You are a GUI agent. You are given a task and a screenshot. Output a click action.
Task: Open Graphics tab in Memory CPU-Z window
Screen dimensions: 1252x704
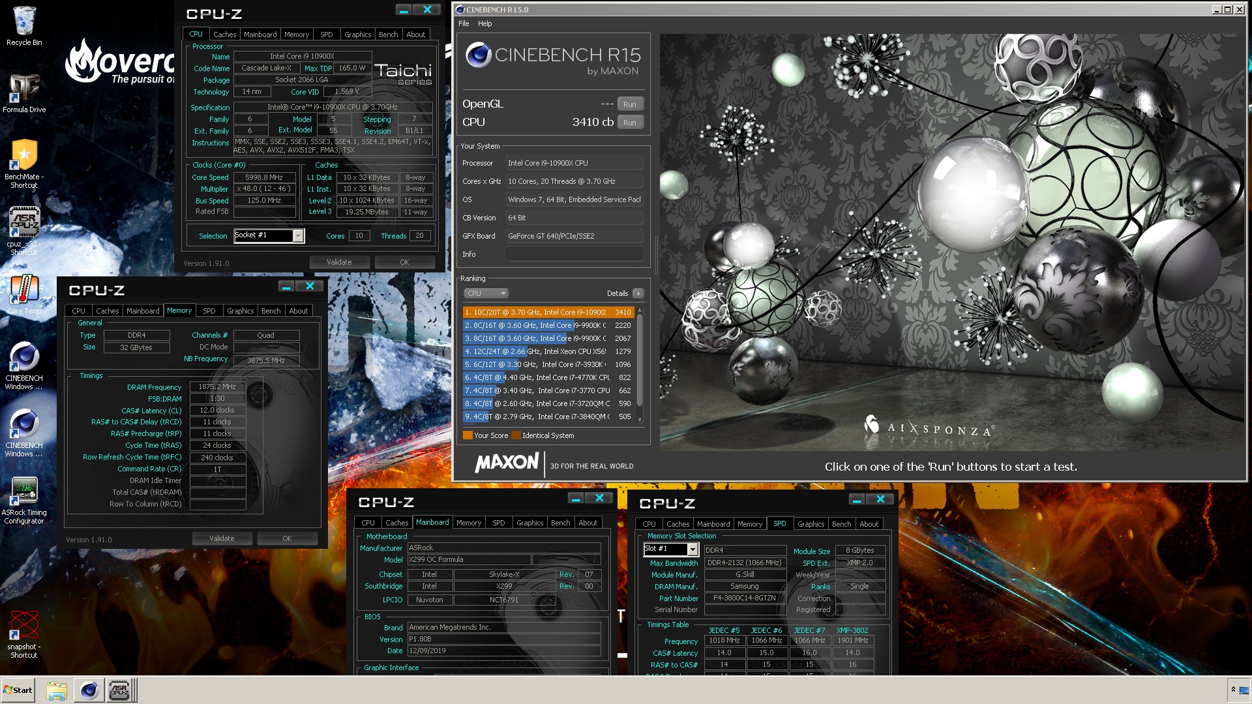pos(240,311)
